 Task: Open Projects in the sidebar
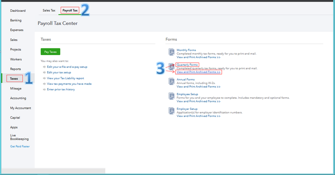pos(16,49)
